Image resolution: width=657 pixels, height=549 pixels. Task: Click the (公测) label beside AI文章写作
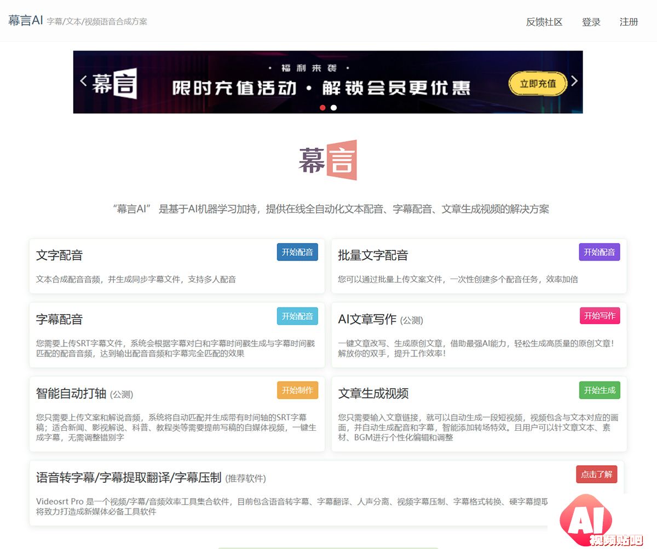[x=411, y=320]
